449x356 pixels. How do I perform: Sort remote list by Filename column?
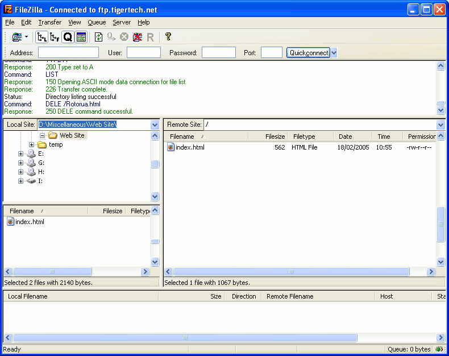tap(206, 136)
